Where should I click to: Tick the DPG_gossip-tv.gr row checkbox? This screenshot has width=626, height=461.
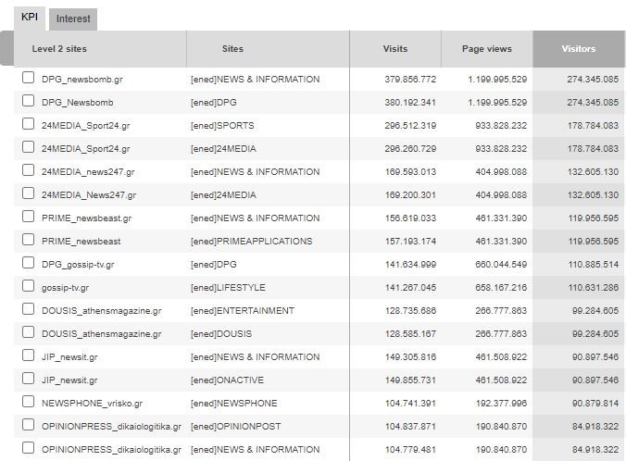(29, 263)
